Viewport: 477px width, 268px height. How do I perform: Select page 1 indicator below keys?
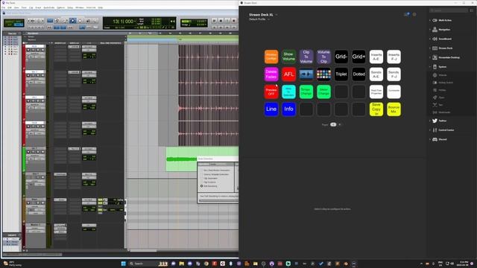[x=333, y=124]
